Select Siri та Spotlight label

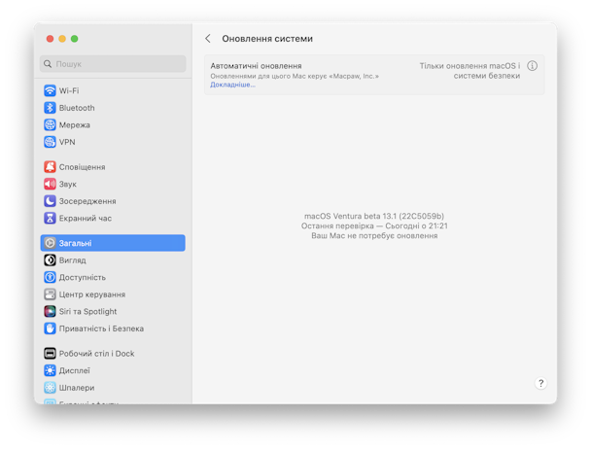[87, 311]
